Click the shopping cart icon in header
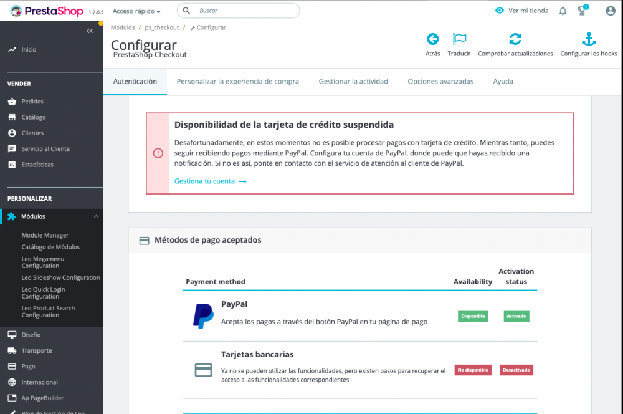The width and height of the screenshot is (623, 414). [x=581, y=11]
